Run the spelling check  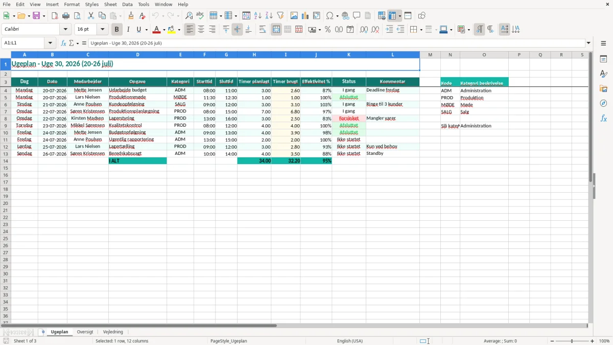[x=200, y=16]
